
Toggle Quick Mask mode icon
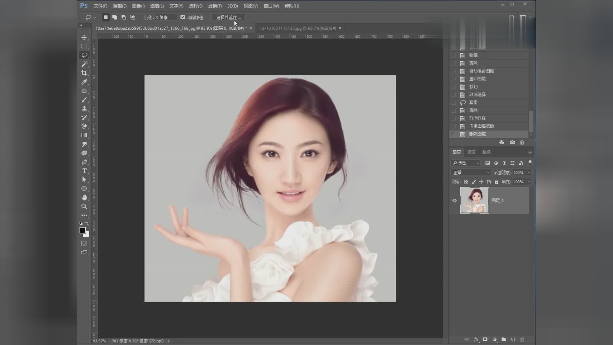[x=84, y=243]
